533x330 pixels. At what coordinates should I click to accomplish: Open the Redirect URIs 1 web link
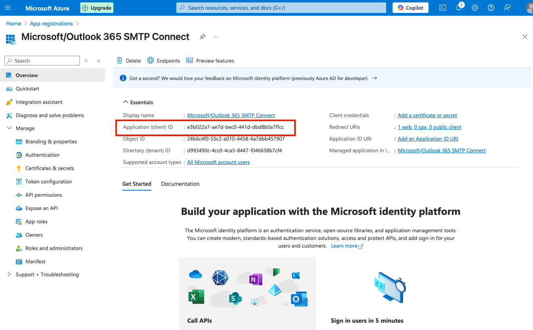(429, 127)
